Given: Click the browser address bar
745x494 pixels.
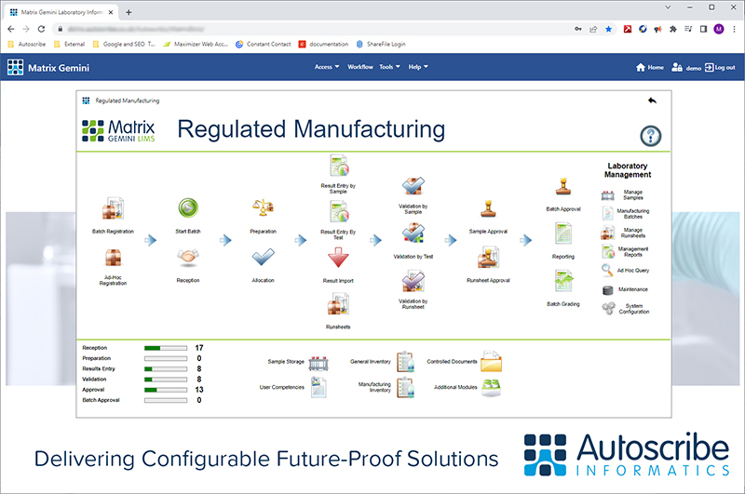Looking at the screenshot, I should tap(279, 29).
